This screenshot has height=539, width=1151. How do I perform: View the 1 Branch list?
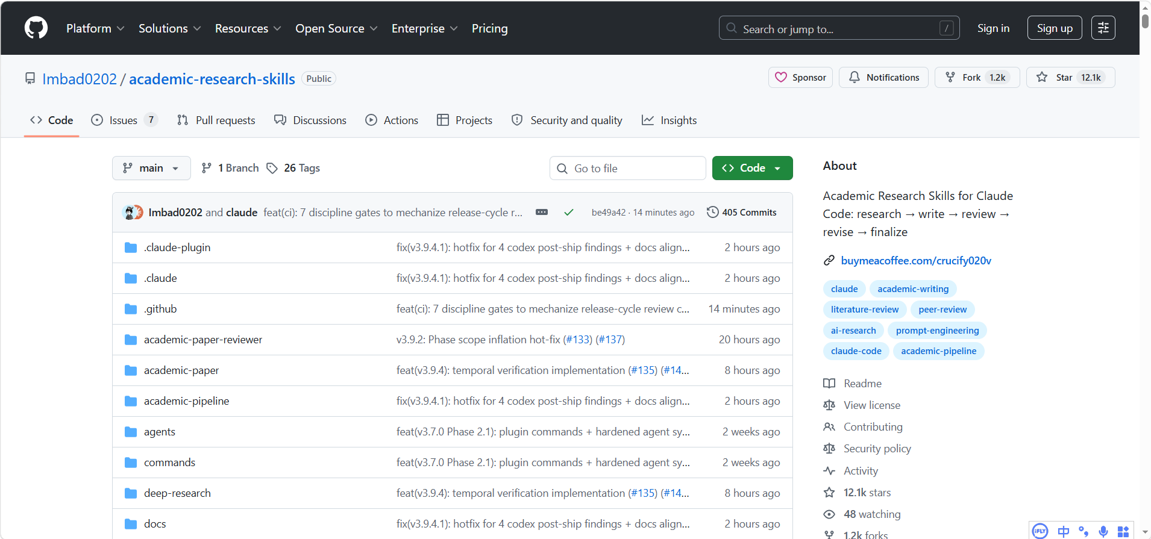point(230,168)
